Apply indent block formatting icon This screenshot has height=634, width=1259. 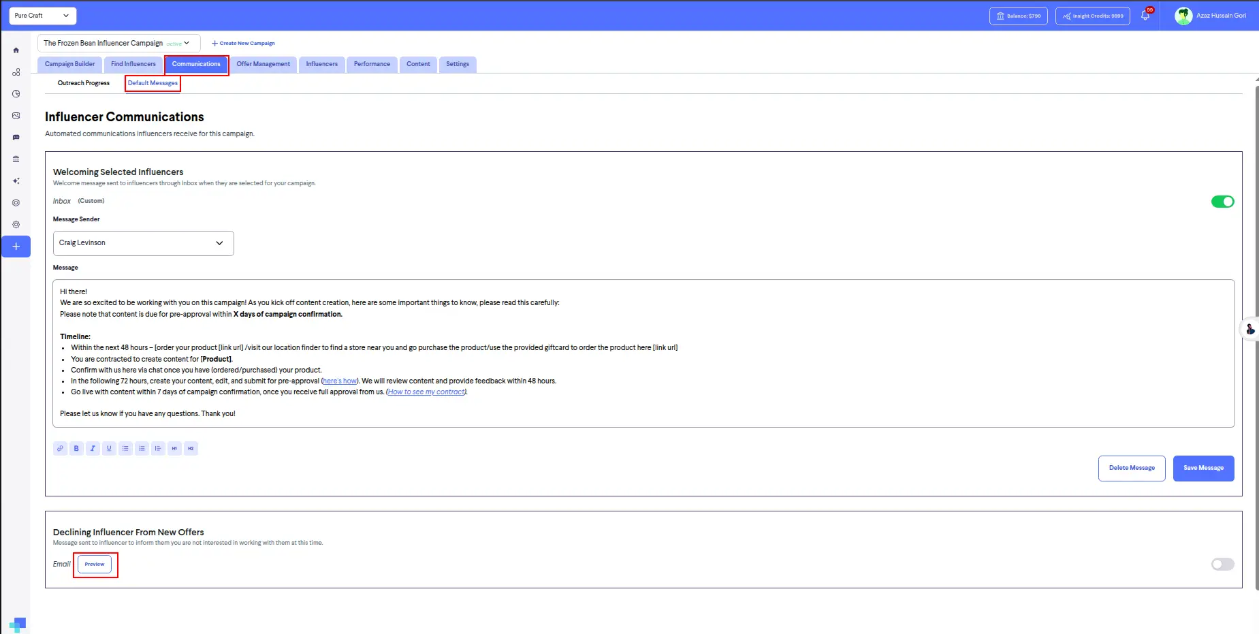[158, 448]
